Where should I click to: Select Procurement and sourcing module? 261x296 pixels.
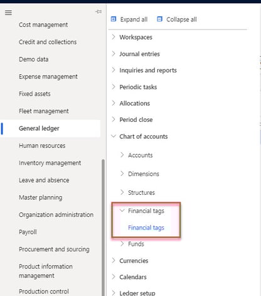click(54, 249)
